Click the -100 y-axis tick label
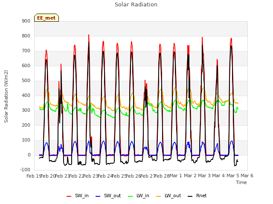The image size is (273, 204). [x=25, y=170]
